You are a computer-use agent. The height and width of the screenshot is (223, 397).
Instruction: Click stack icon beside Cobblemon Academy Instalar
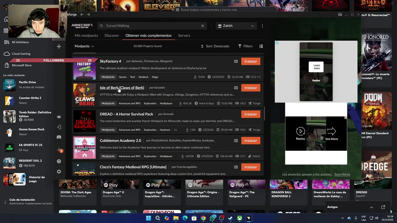(236, 141)
